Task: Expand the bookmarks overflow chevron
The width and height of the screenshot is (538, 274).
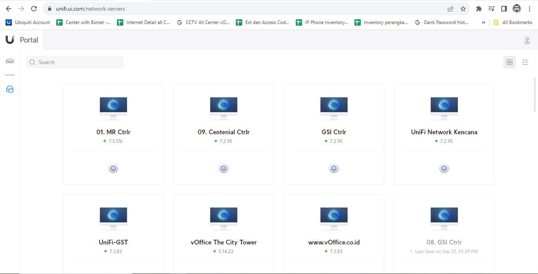Action: click(x=484, y=22)
